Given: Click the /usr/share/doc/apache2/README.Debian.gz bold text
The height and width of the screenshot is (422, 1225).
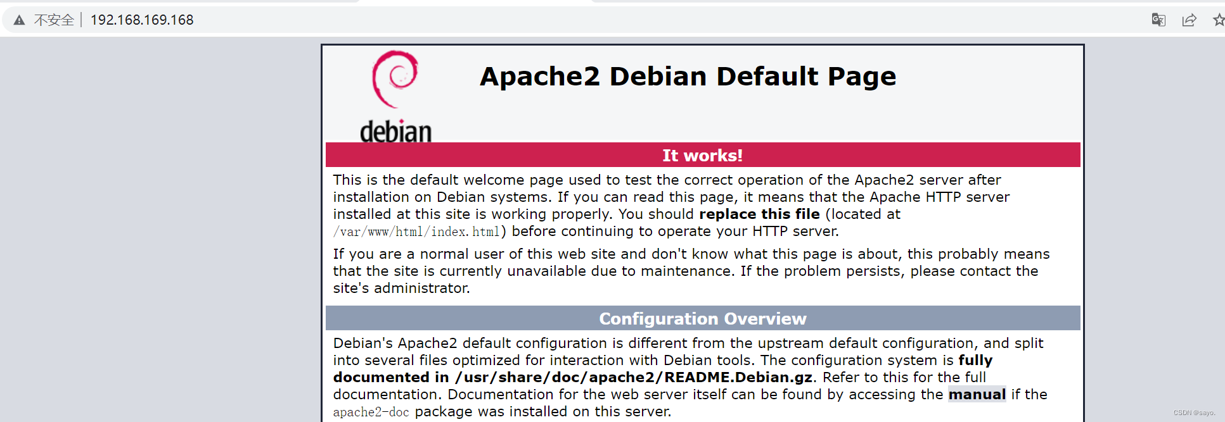Looking at the screenshot, I should pos(634,377).
